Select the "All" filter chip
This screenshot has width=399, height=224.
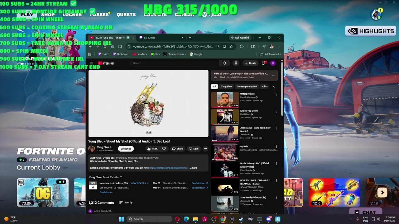[214, 86]
